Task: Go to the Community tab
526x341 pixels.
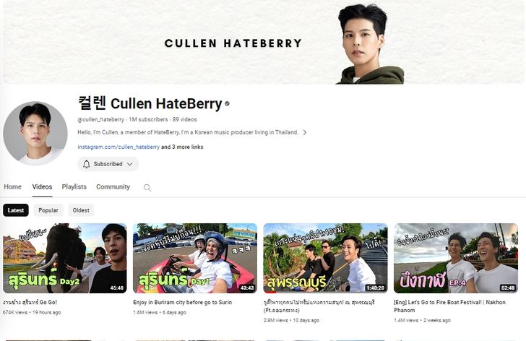Action: [113, 187]
